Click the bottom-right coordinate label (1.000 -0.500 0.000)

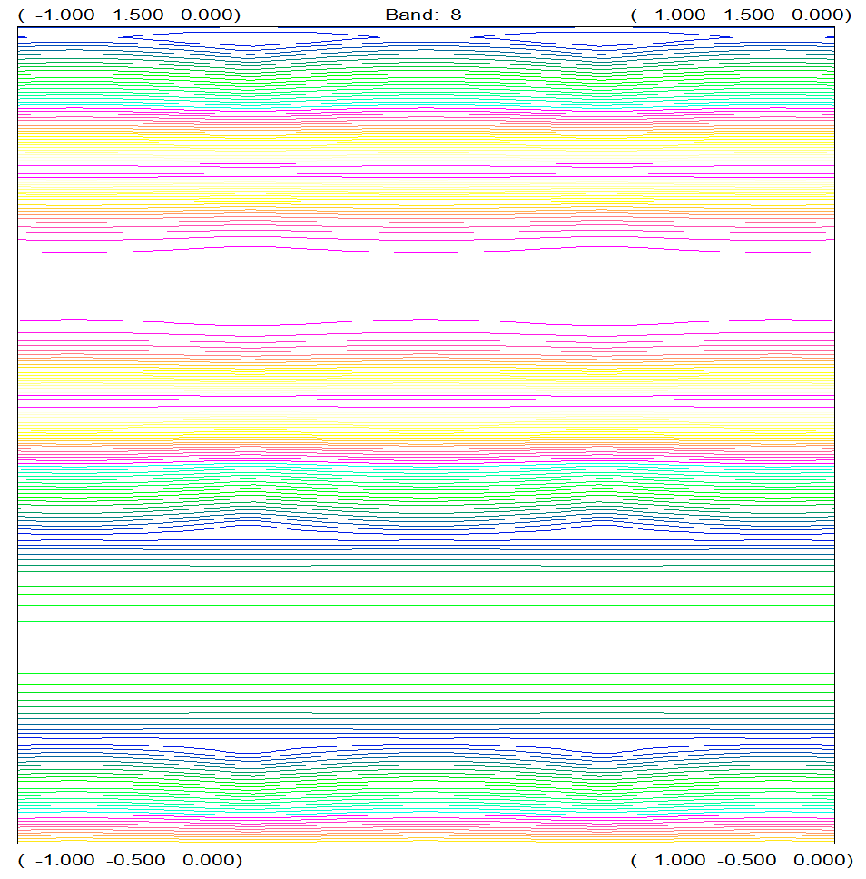pos(741,860)
